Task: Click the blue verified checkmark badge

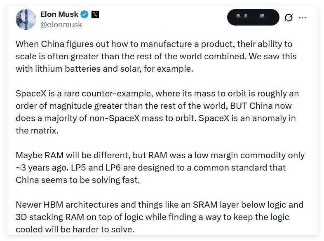Action: tap(85, 14)
